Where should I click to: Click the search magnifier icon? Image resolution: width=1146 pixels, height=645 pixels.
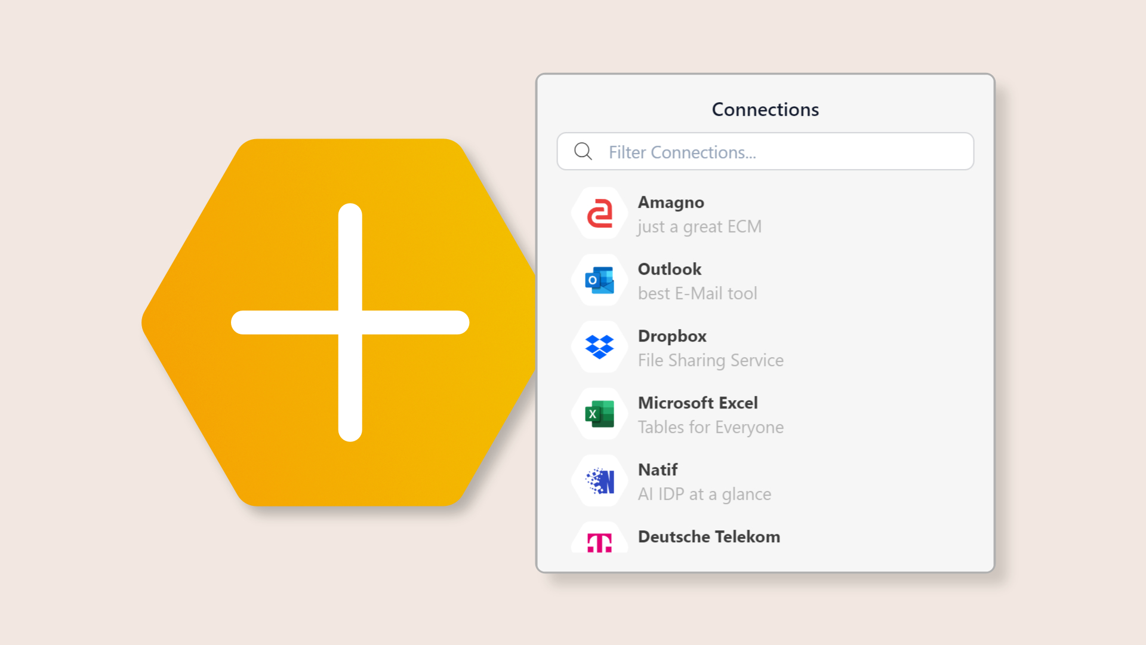583,152
